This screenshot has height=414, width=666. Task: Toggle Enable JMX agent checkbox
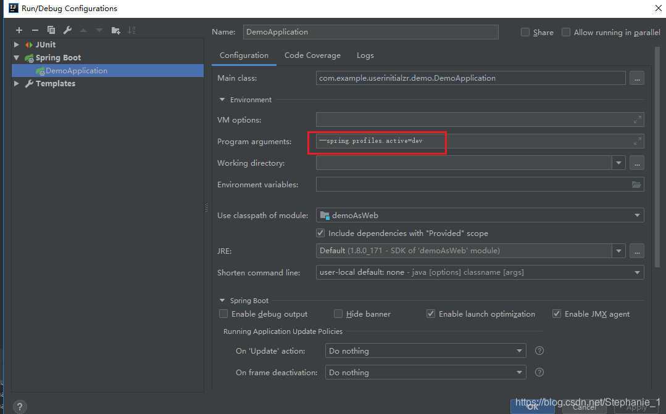point(556,314)
